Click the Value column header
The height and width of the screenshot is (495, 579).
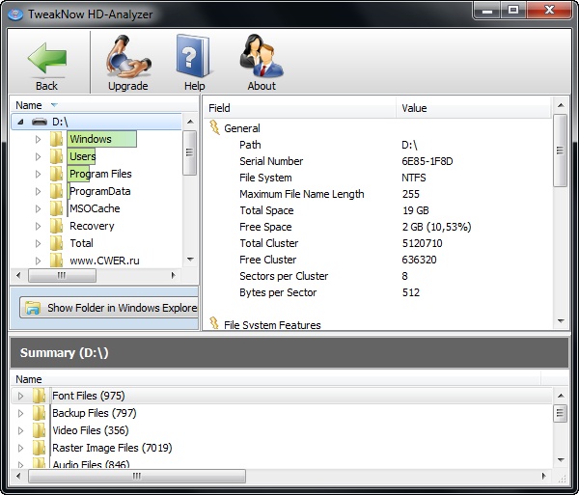click(414, 108)
